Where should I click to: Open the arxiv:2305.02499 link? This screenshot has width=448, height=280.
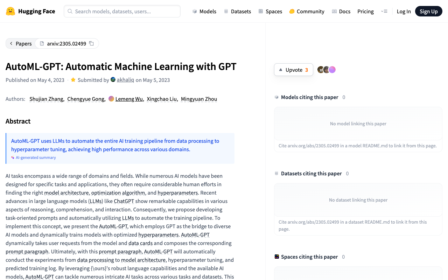tap(66, 43)
